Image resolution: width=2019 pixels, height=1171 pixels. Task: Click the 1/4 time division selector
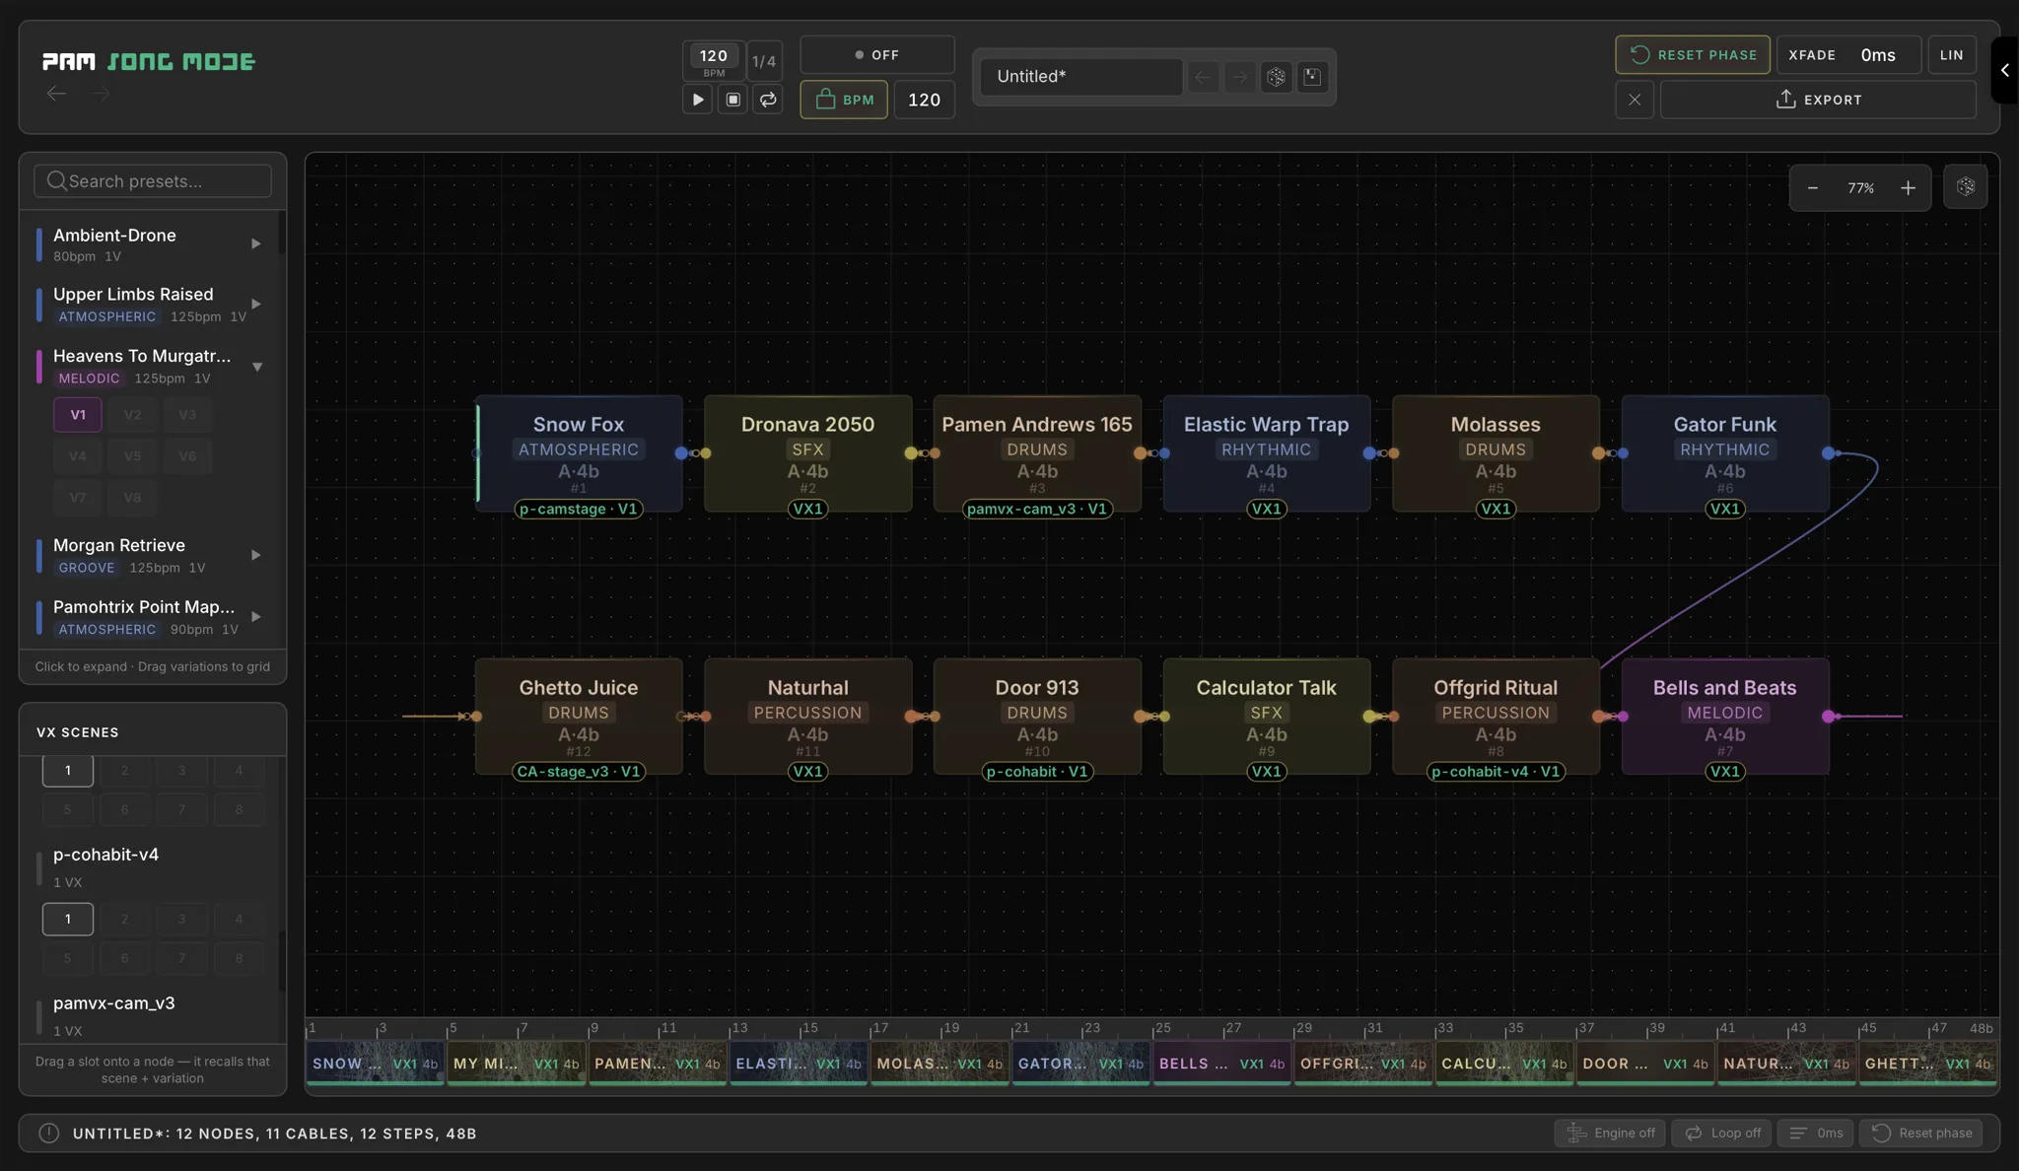[764, 61]
